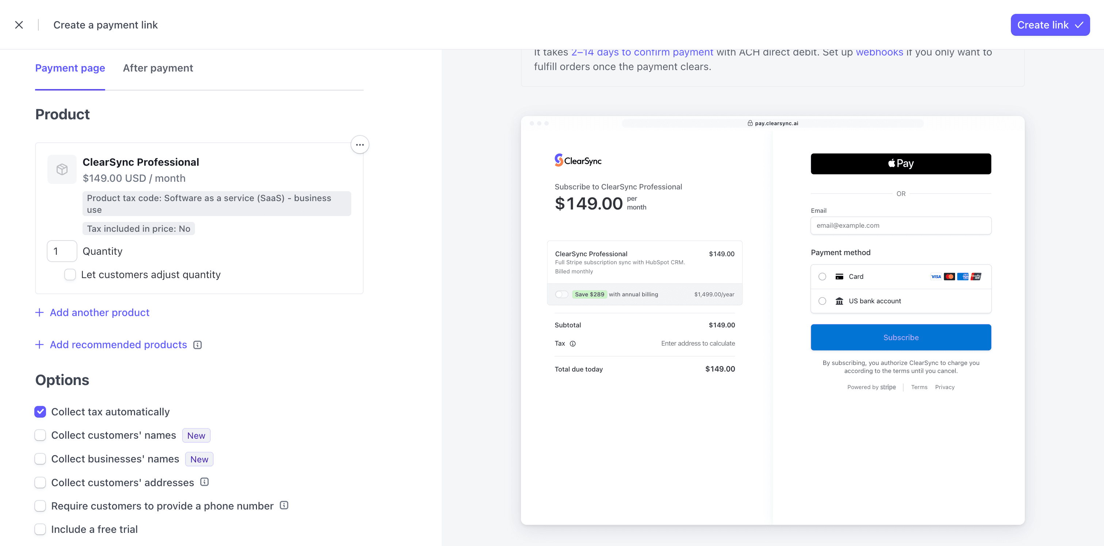Enable Let customers adjust quantity

coord(69,274)
